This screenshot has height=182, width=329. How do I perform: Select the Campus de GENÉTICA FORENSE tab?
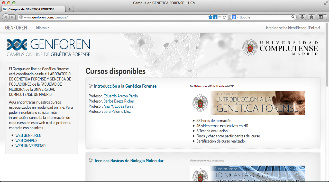pos(33,9)
